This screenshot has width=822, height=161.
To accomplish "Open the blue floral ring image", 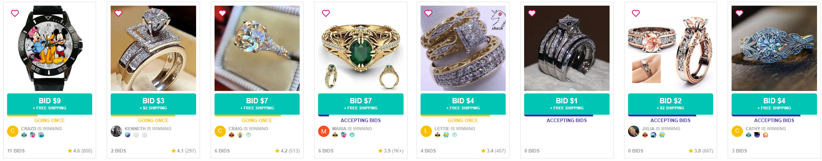I will (x=774, y=48).
